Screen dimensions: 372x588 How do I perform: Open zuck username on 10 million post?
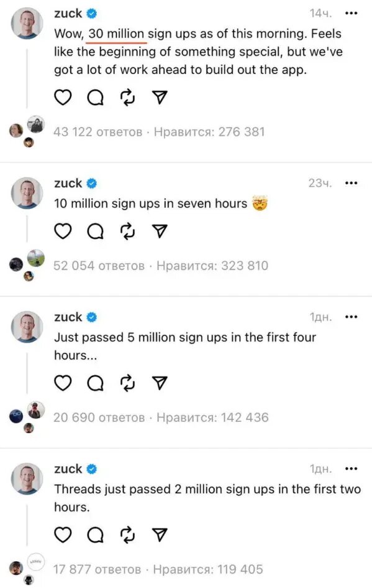68,184
